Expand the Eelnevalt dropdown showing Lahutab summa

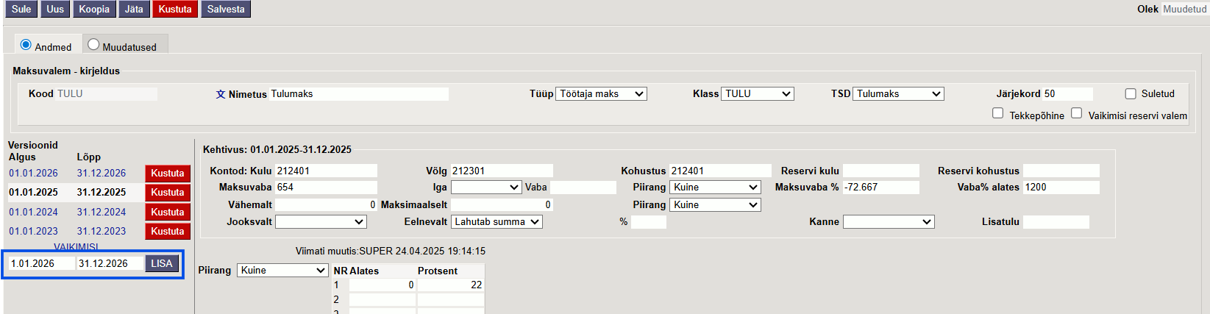tap(497, 222)
